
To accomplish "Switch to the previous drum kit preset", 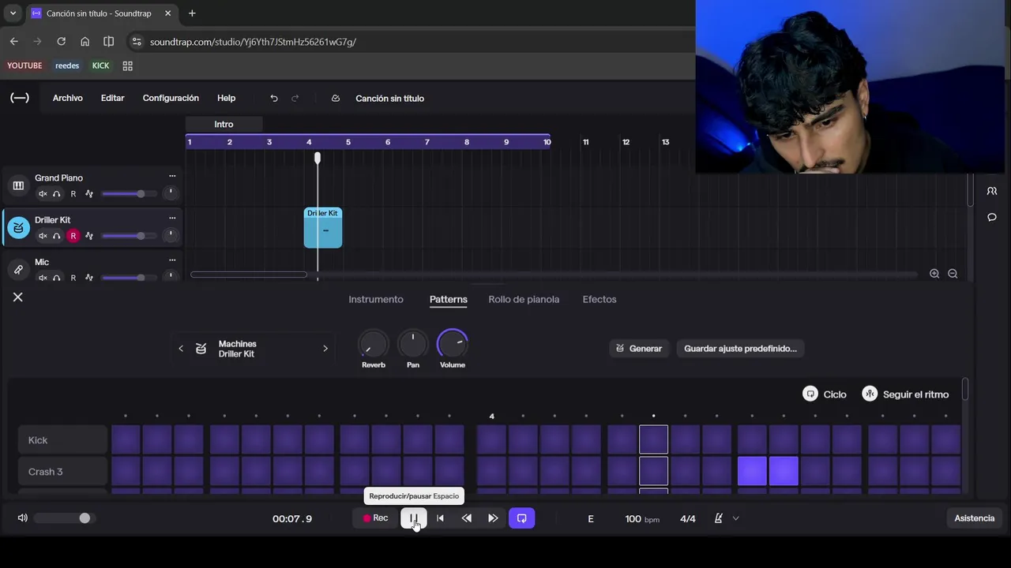I will tap(181, 349).
